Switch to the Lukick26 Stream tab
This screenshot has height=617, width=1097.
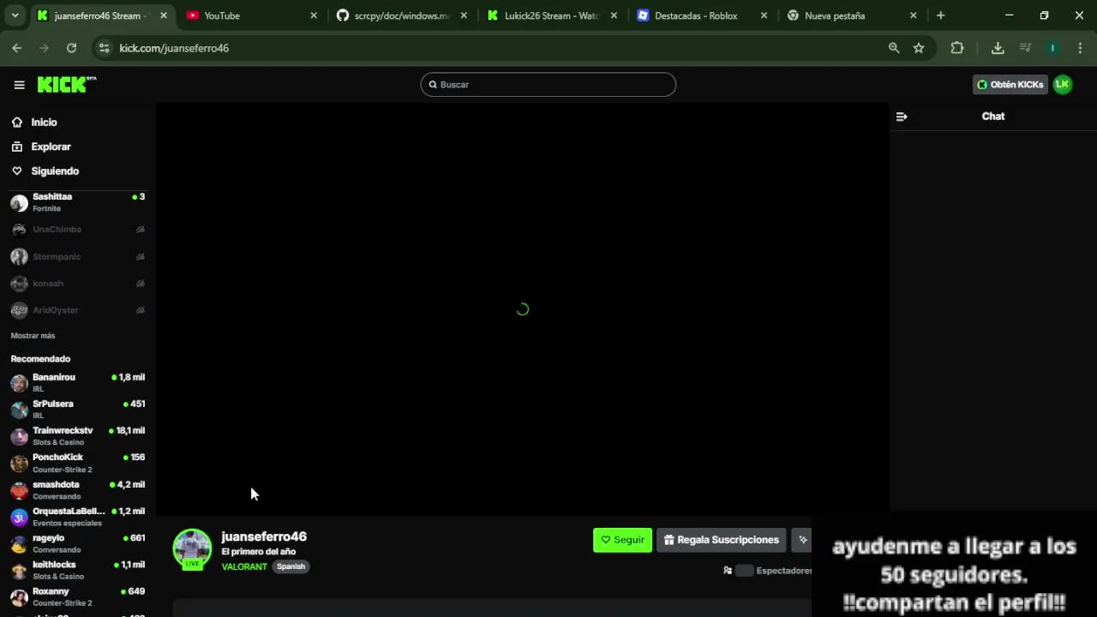click(x=551, y=15)
